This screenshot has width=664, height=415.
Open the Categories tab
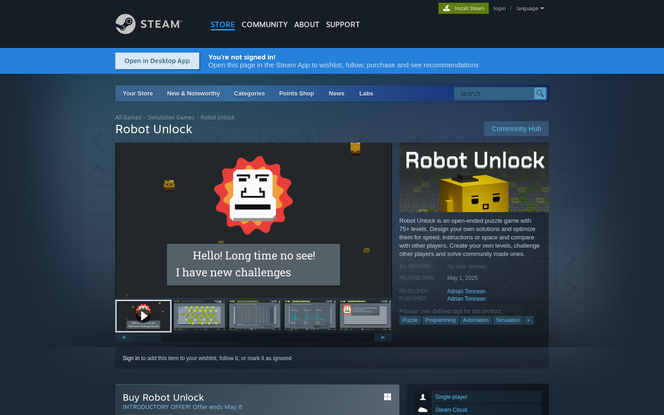249,93
